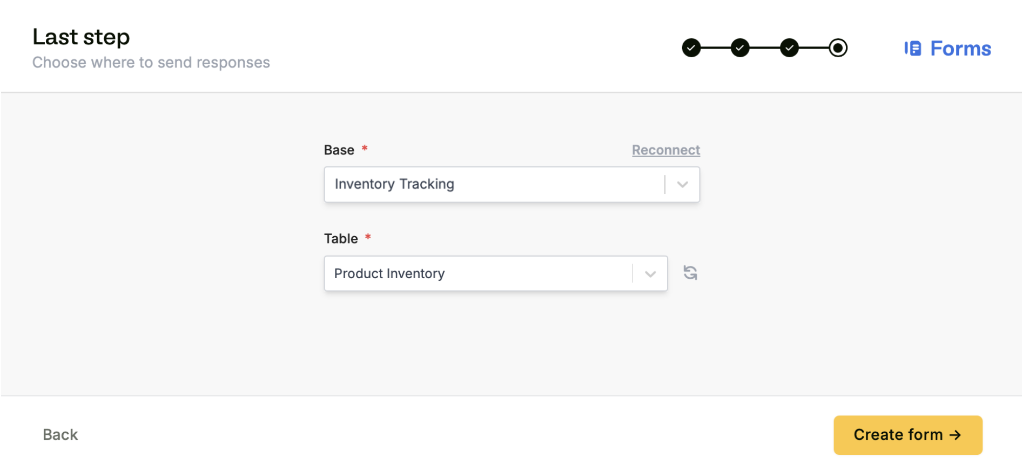Click the Create form button

(907, 434)
